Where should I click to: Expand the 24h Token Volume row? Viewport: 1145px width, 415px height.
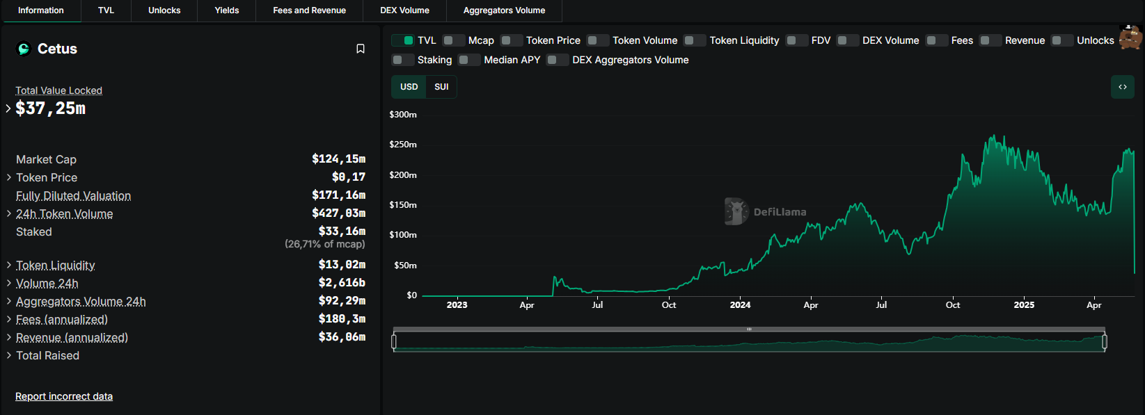9,213
